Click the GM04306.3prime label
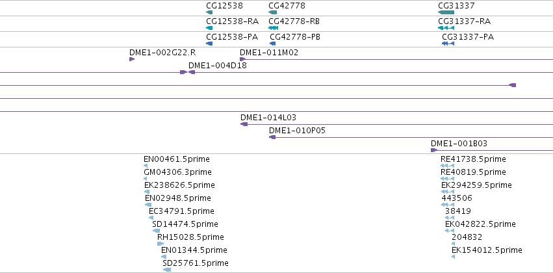Viewport: 553px width, 273px height. pos(178,172)
